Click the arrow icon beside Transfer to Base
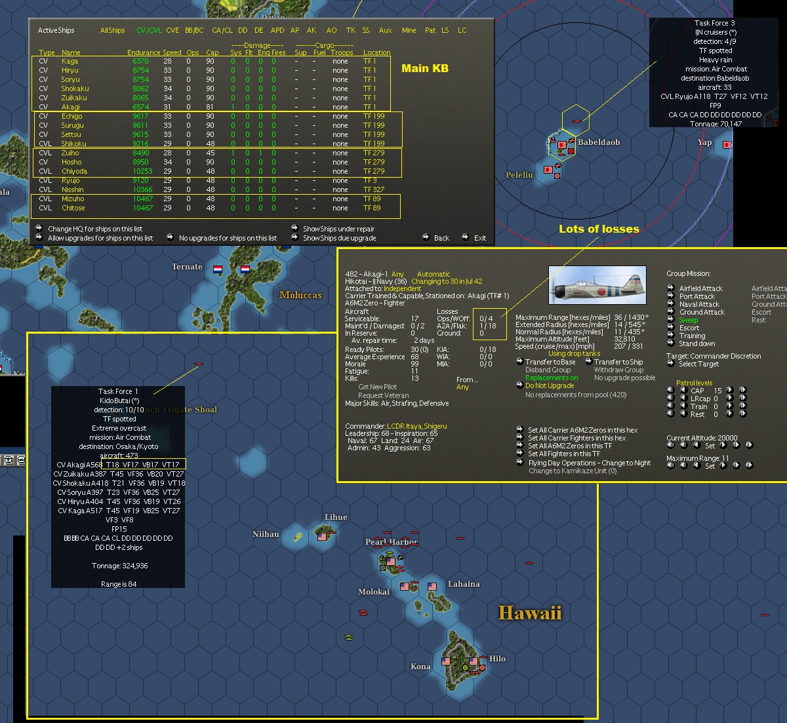 tap(519, 361)
